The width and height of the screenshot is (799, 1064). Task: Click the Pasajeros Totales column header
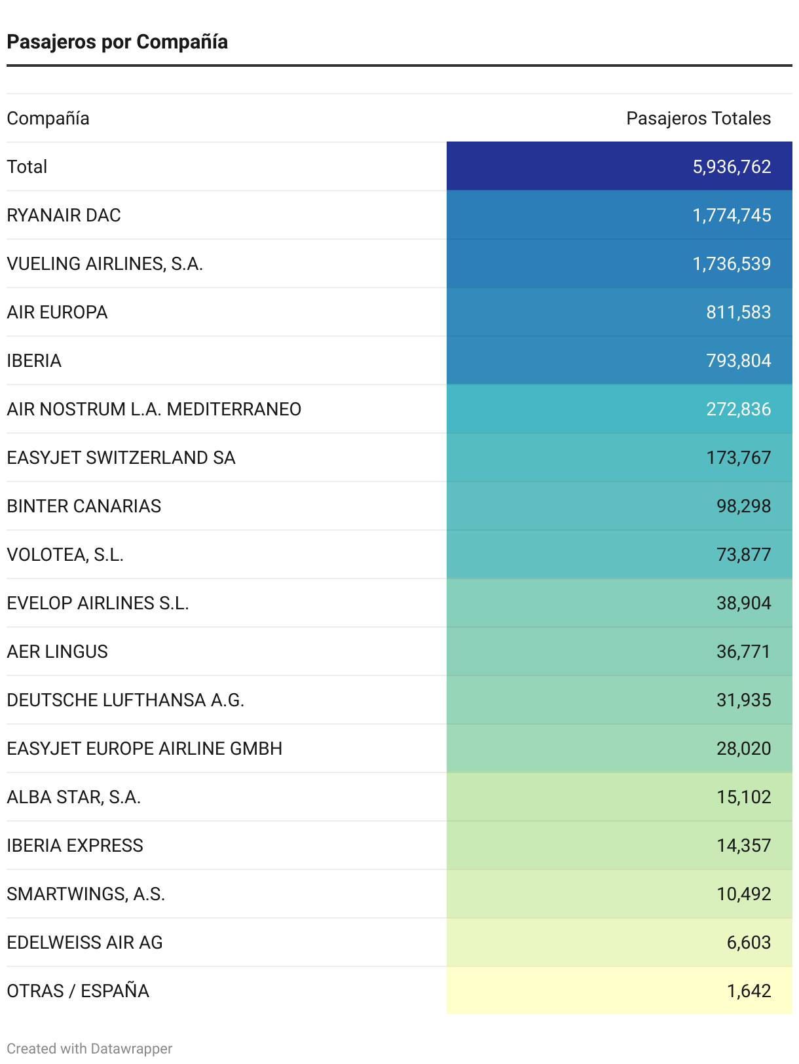[698, 119]
